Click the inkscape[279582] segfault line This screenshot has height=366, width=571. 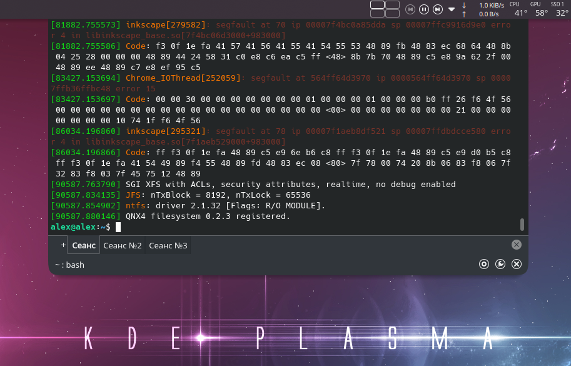point(280,30)
